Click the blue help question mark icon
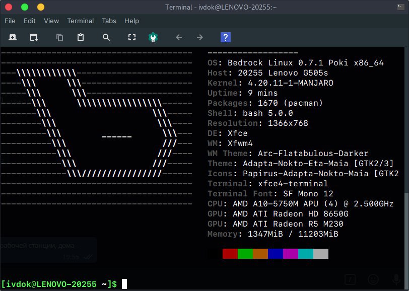 click(226, 37)
